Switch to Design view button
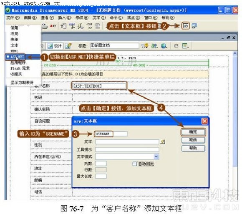Image resolution: width=242 pixels, height=214 pixels. pos(55,46)
